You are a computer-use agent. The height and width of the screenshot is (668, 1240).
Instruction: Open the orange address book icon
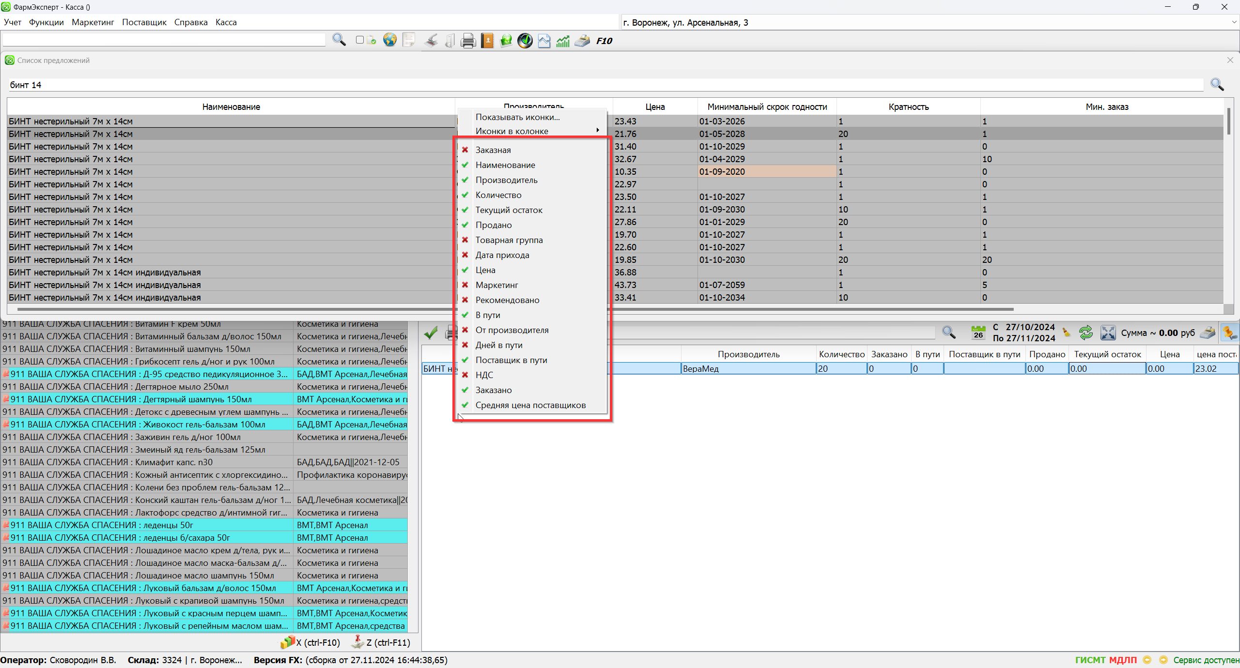pos(487,41)
